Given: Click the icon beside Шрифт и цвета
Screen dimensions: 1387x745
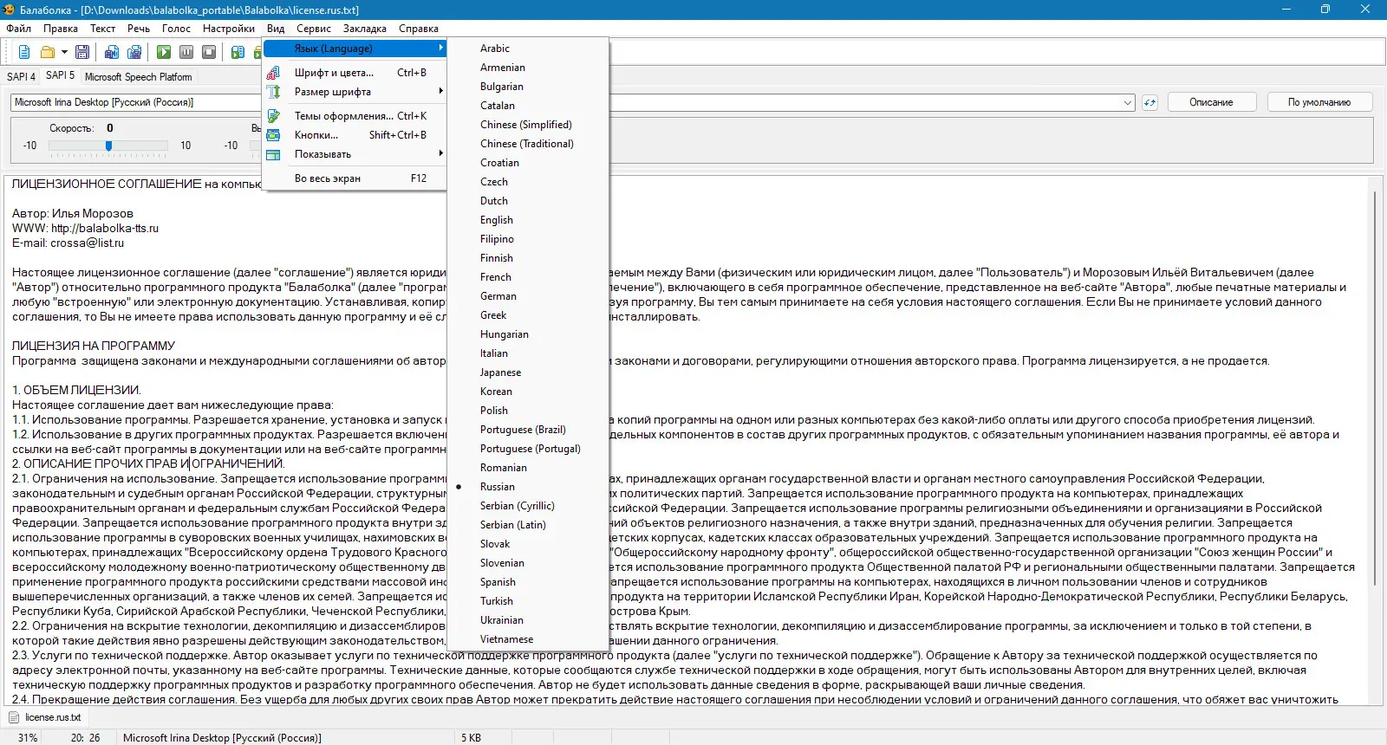Looking at the screenshot, I should tap(274, 73).
